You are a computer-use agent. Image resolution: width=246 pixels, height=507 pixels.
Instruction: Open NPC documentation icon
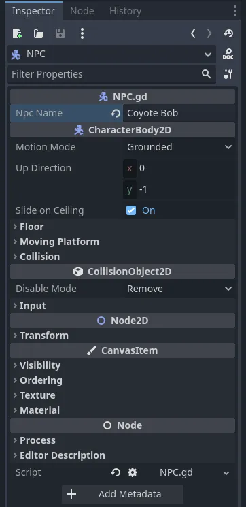(x=228, y=54)
